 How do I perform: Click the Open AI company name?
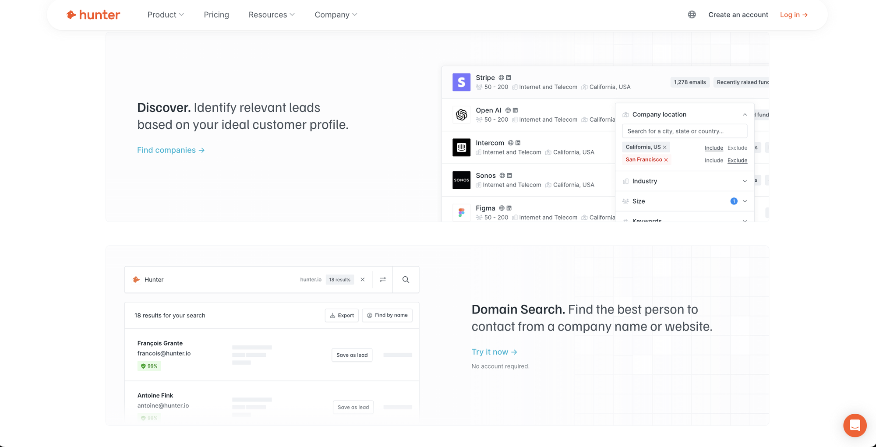pos(488,110)
